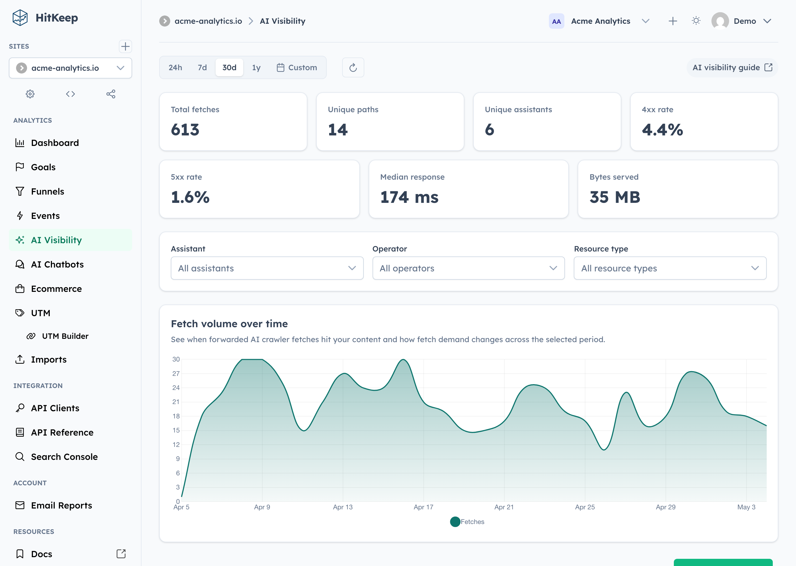
Task: Click the Apr 9 peak on chart
Action: pos(262,359)
